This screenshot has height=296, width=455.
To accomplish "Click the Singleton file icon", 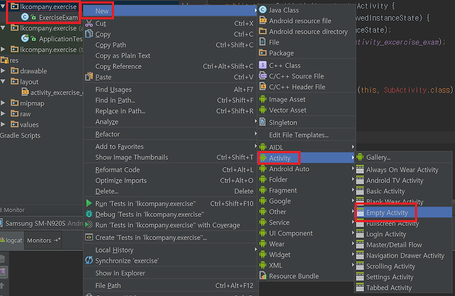I will pos(263,122).
